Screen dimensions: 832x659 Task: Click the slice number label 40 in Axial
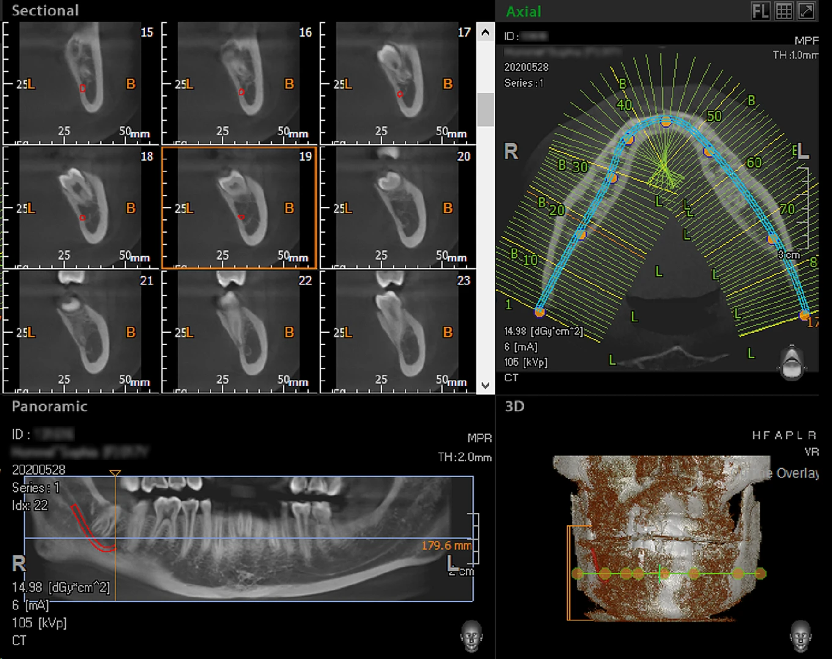pos(624,105)
